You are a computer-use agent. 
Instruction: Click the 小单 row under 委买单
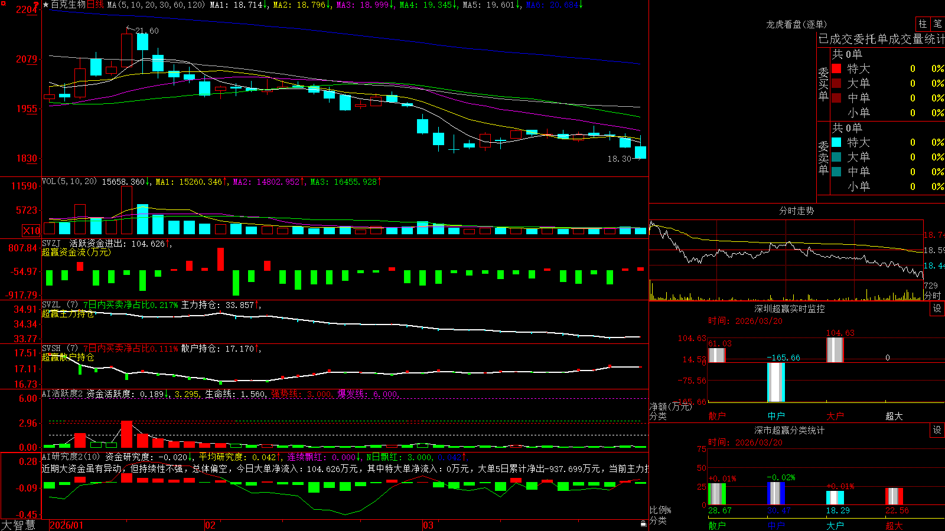(888, 113)
